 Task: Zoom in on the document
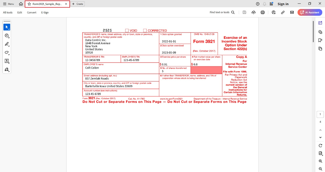pyautogui.click(x=320, y=161)
